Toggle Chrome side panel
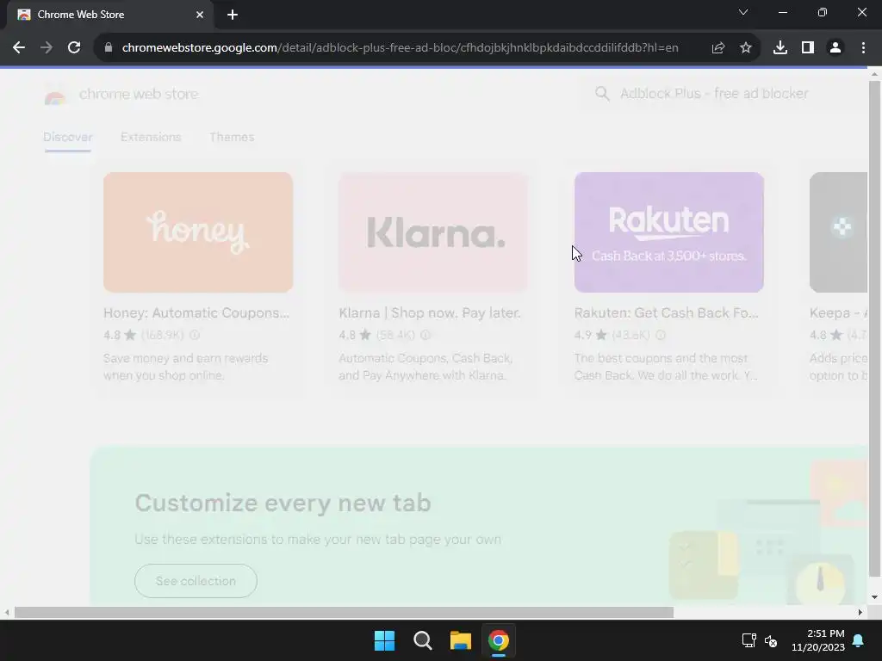This screenshot has width=882, height=661. (808, 48)
